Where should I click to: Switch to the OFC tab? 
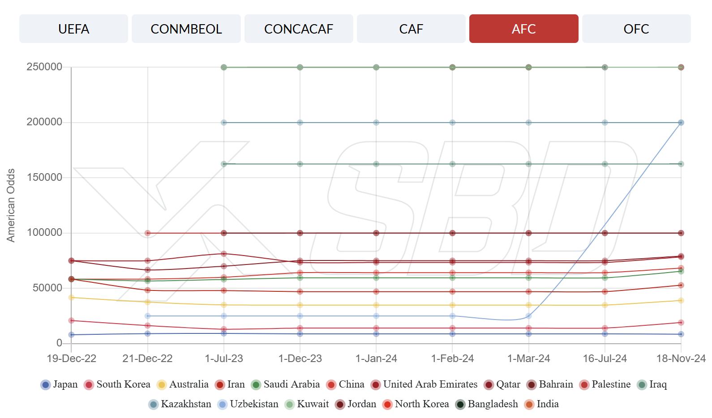636,29
